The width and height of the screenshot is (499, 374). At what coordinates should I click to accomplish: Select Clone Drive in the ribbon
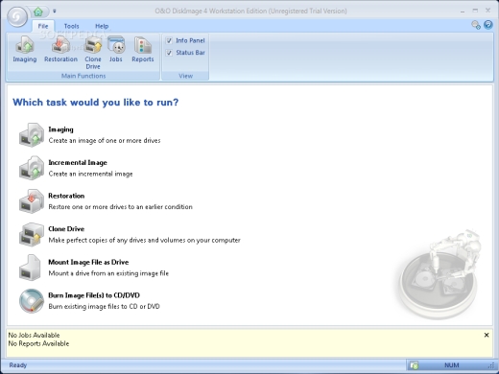click(93, 53)
